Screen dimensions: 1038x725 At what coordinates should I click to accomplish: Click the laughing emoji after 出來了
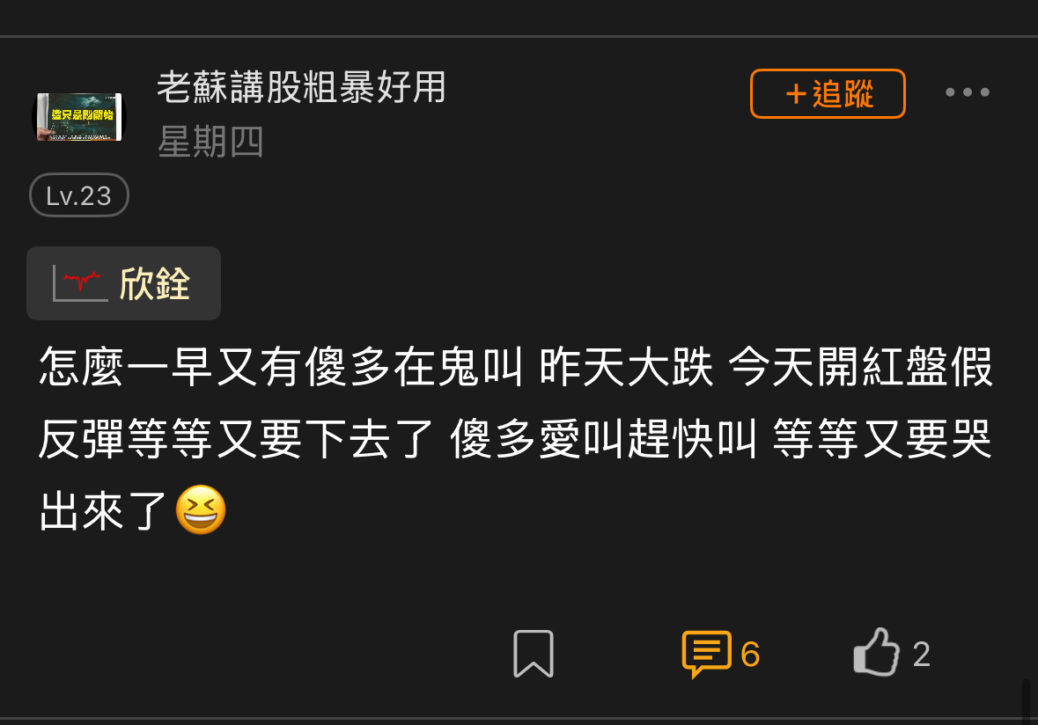point(201,509)
